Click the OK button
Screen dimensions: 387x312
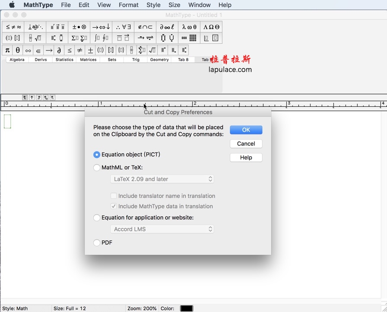246,130
